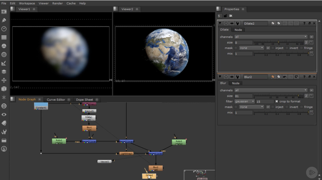322x180 pixels.
Task: Click Dilate2 panel center-node icon
Action: click(x=226, y=23)
